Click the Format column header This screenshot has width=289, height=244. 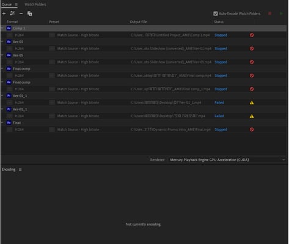tap(12, 22)
